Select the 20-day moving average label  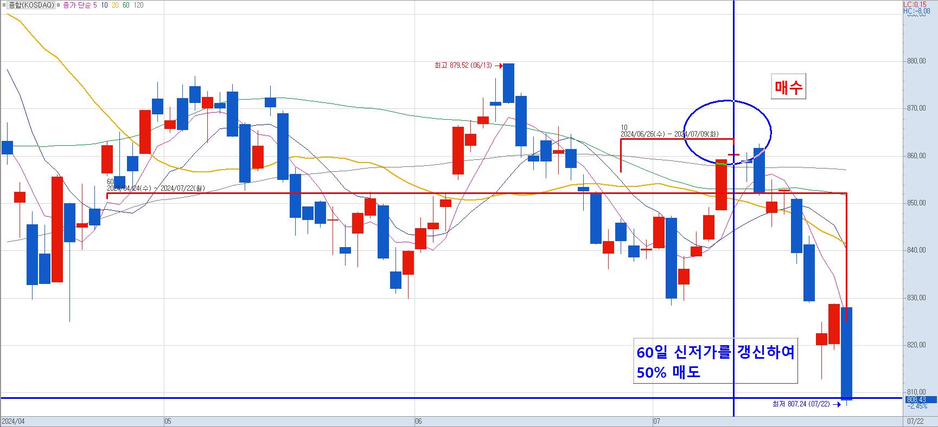click(115, 5)
